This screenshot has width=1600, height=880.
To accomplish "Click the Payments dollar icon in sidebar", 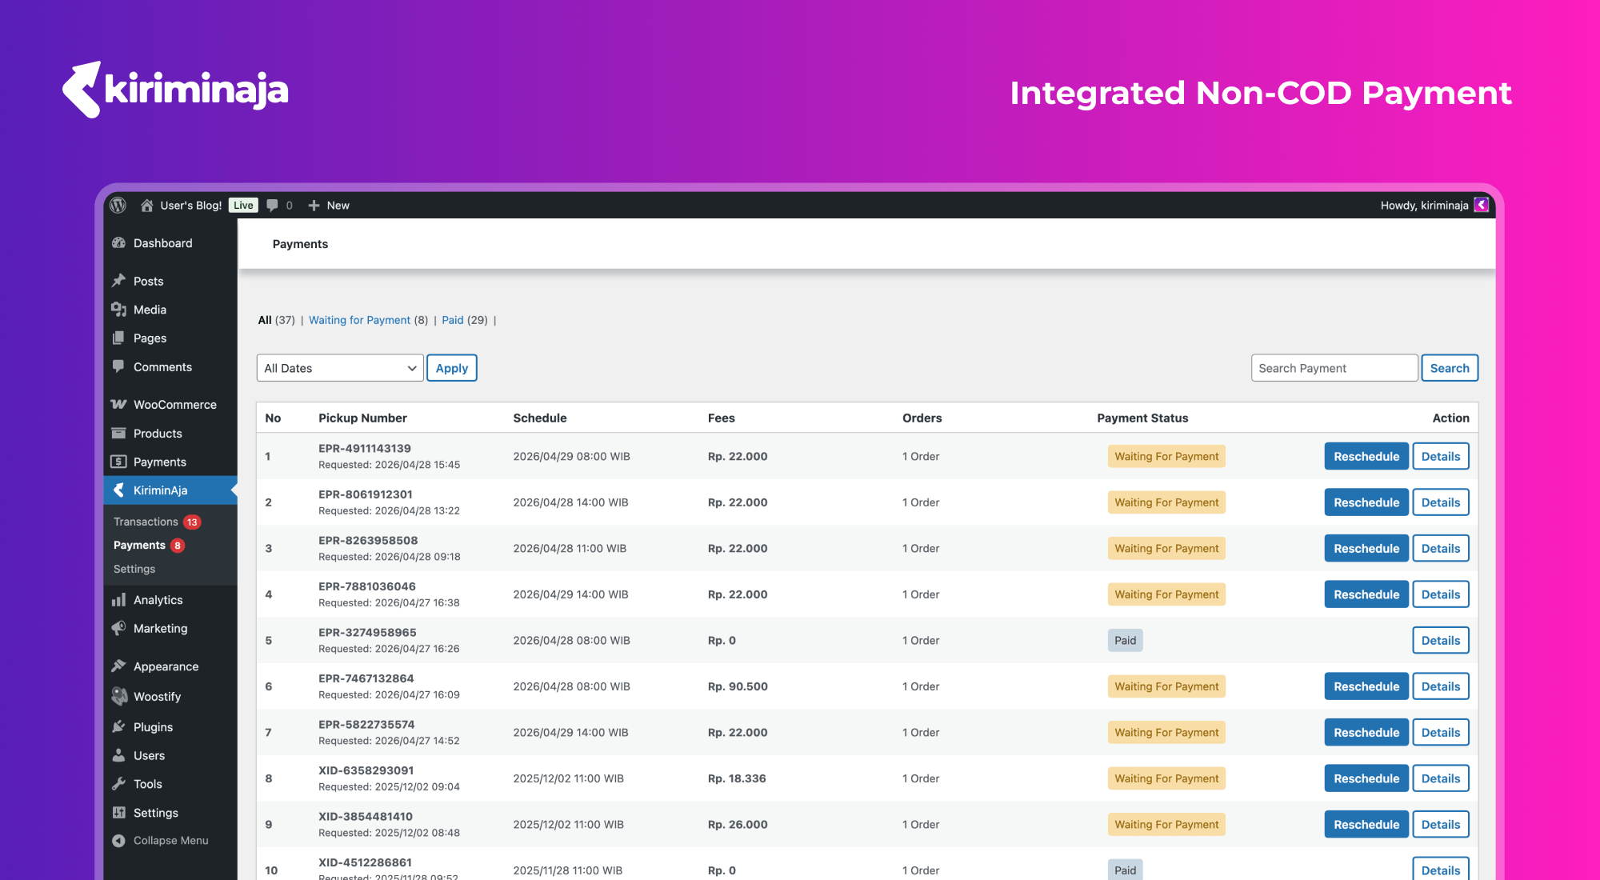I will [x=119, y=462].
